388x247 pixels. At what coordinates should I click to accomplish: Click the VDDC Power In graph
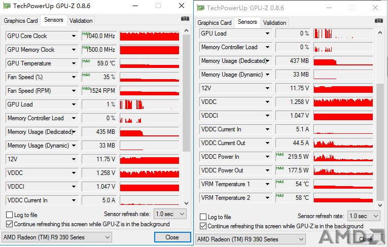[343, 157]
